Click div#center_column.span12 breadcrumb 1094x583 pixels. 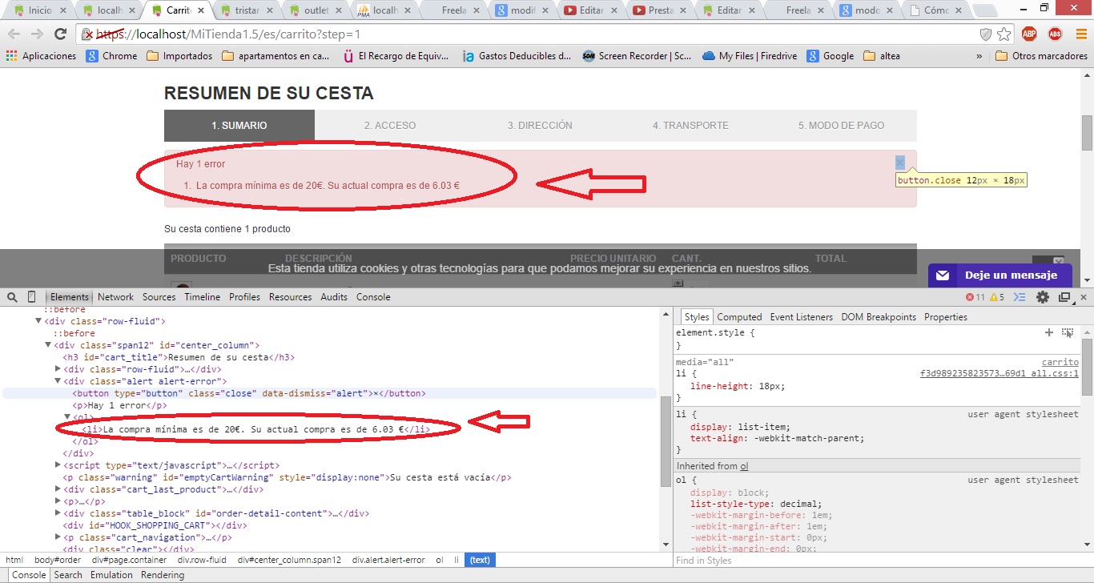[x=289, y=561]
